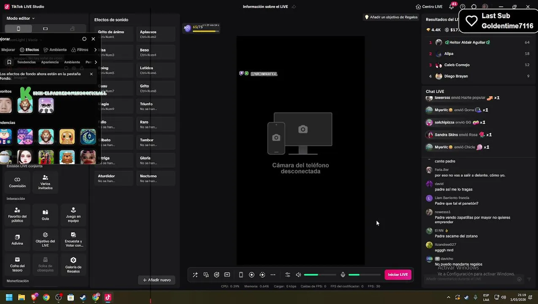Start streaming with Iniciar LIVE

(x=398, y=274)
